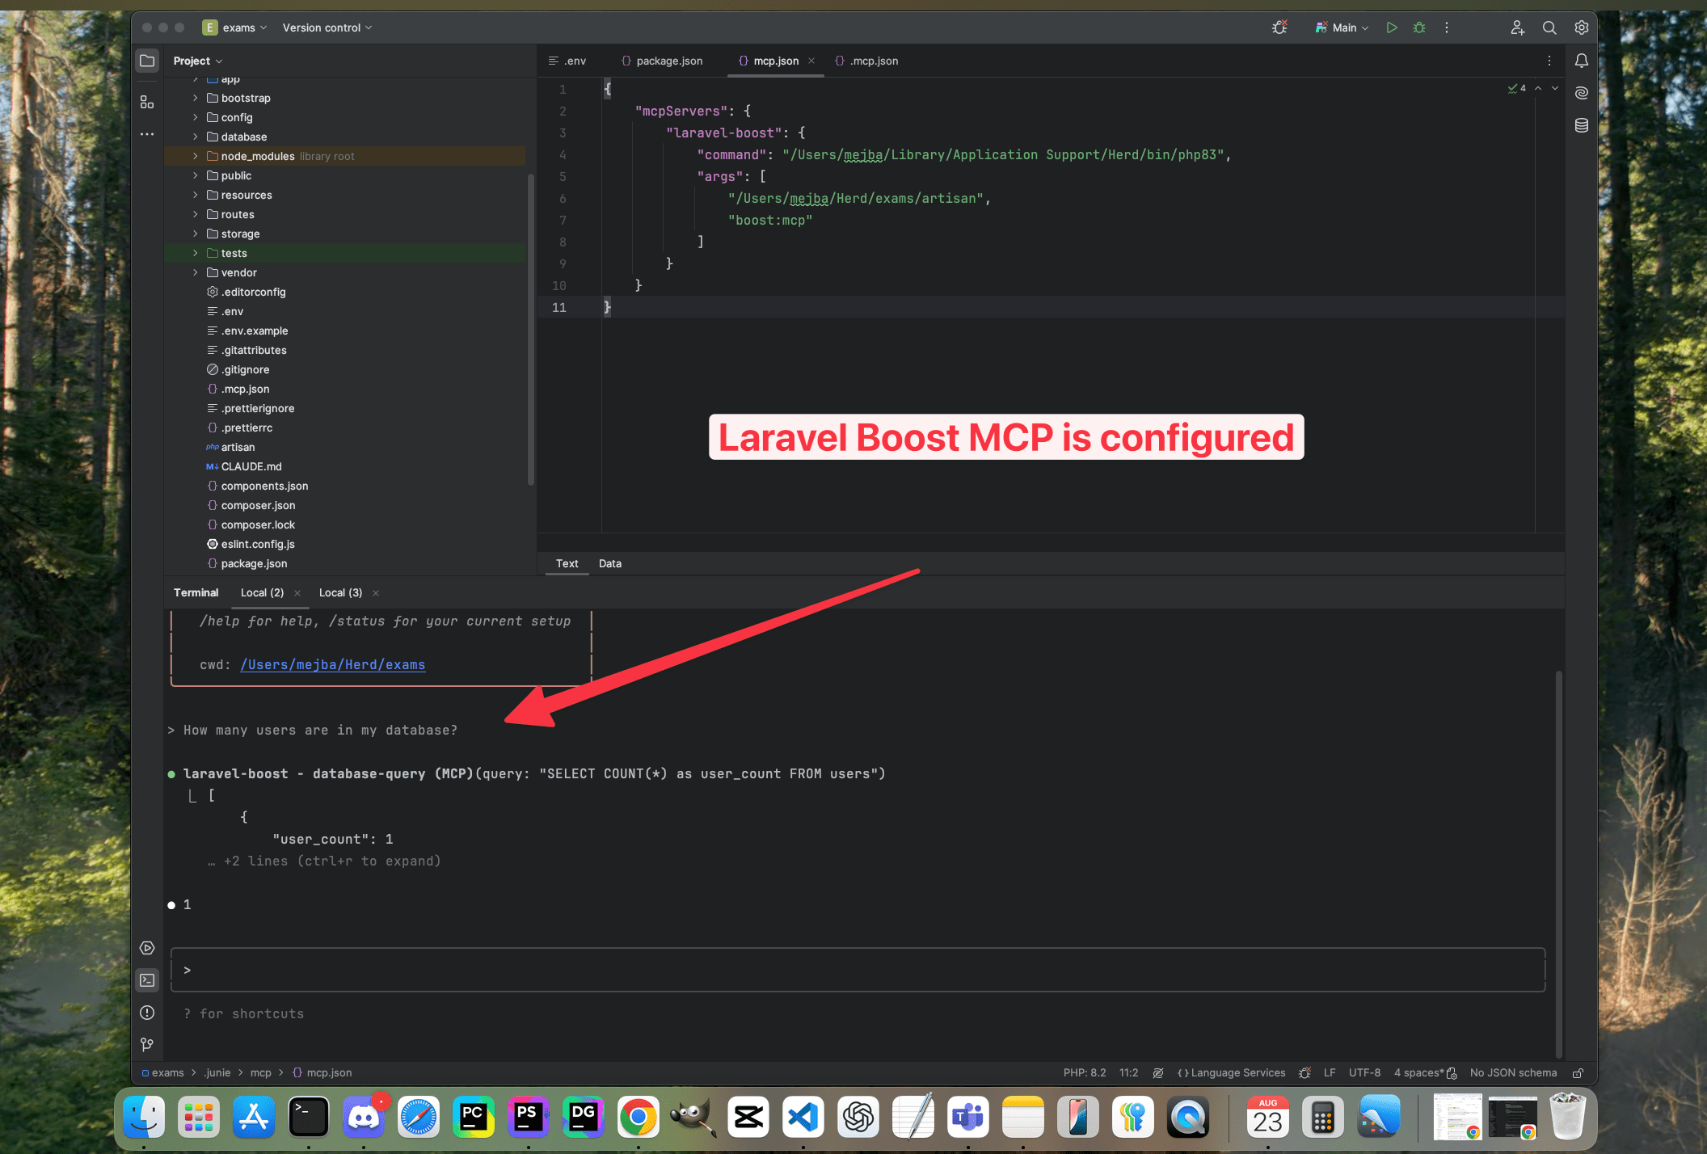Click the .junie breadcrumb in the navigation bar
The image size is (1707, 1154).
point(217,1073)
